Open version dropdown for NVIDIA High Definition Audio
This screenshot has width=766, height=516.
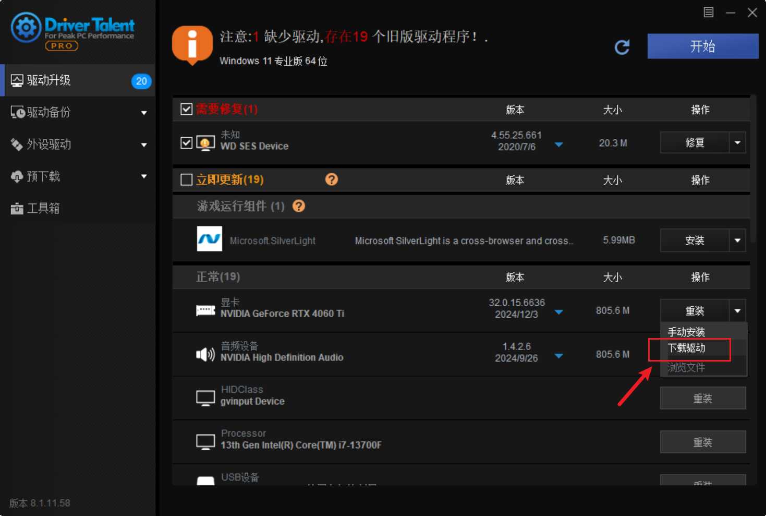tap(559, 356)
